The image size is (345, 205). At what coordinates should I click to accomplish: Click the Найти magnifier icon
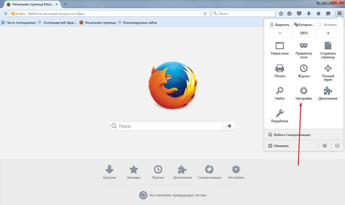click(280, 93)
